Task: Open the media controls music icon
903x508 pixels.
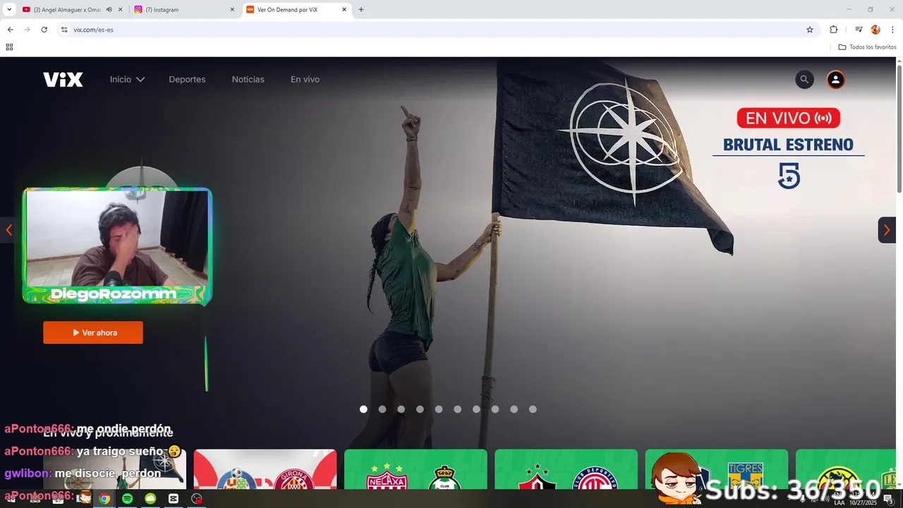Action: tap(859, 30)
